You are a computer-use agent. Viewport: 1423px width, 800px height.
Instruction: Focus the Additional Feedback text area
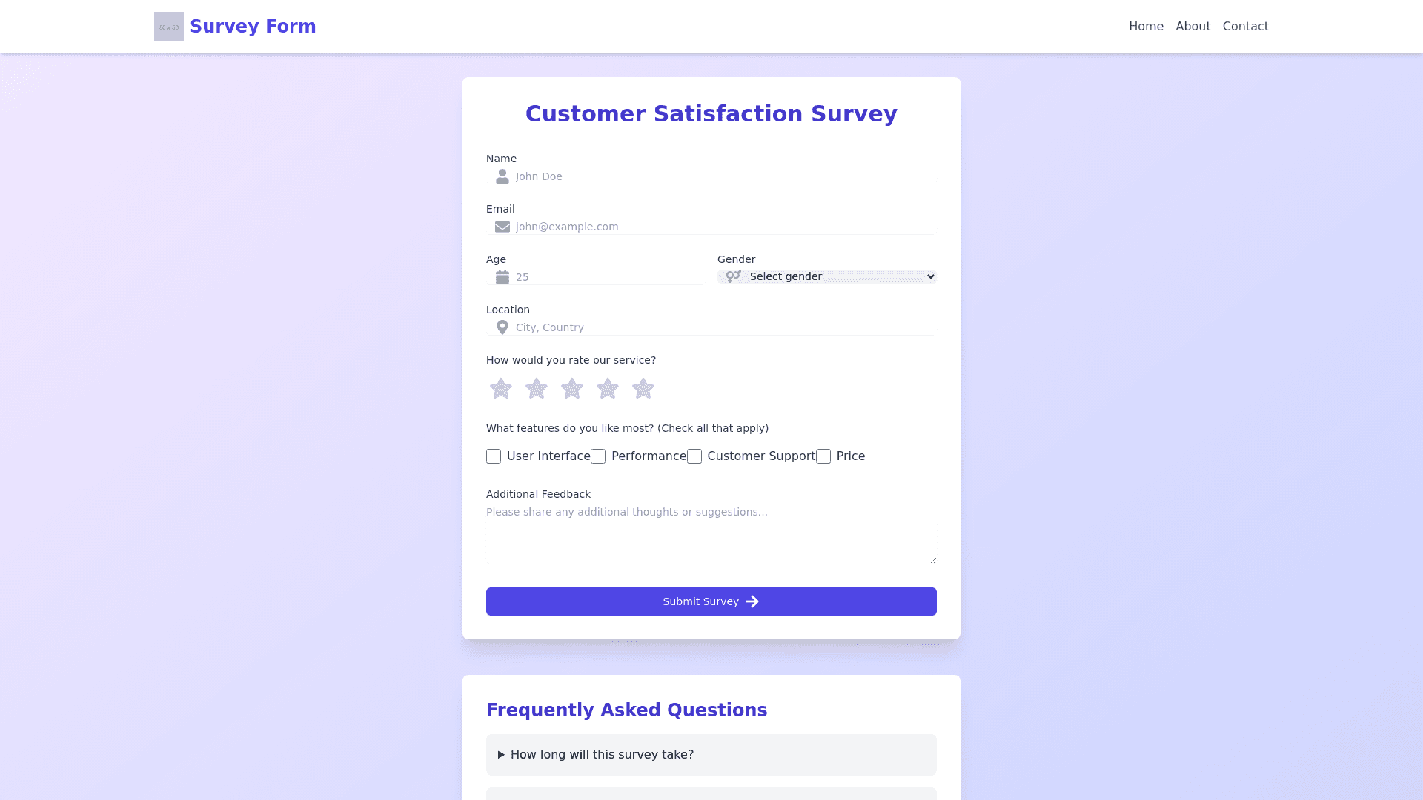point(711,533)
